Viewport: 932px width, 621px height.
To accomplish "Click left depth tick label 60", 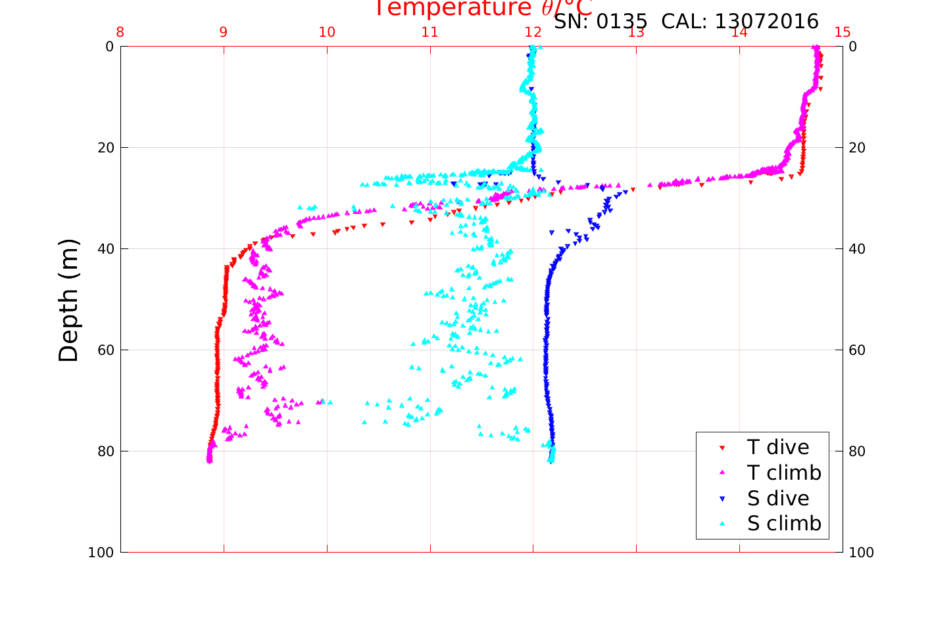I will pyautogui.click(x=105, y=350).
